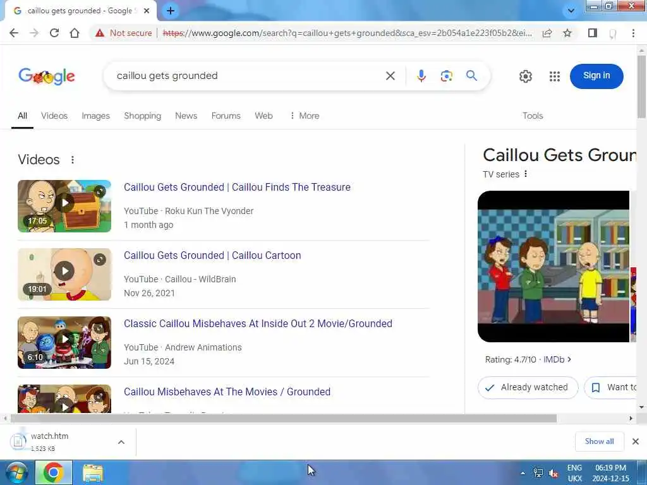This screenshot has height=485, width=647.
Task: Click inside the search query field
Action: (248, 76)
